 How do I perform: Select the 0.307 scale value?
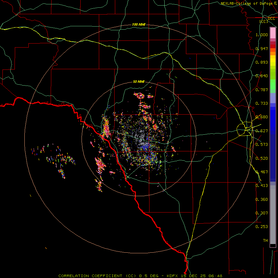pos(262,213)
